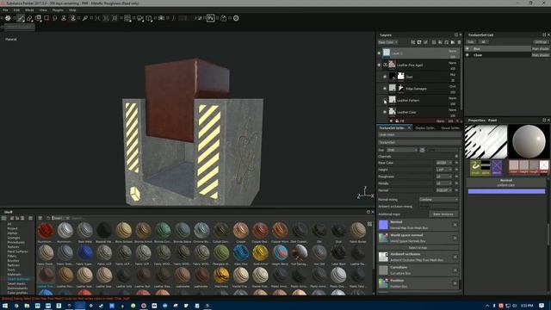Hide the Edge Damages layer
This screenshot has height=310, width=551.
[x=385, y=89]
